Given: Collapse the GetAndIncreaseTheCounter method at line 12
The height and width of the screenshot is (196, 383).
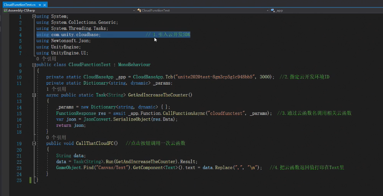Looking at the screenshot, I should pos(34,95).
